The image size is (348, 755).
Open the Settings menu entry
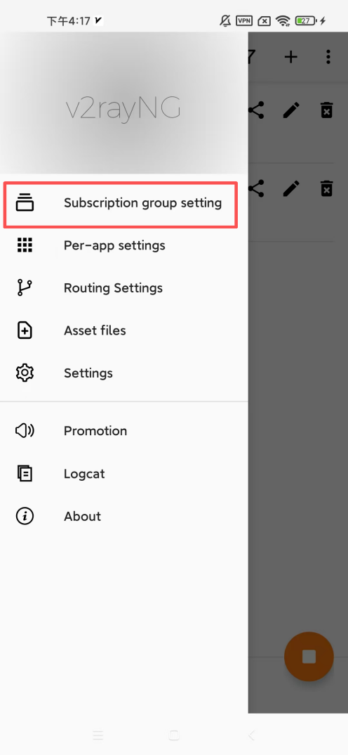click(124, 373)
